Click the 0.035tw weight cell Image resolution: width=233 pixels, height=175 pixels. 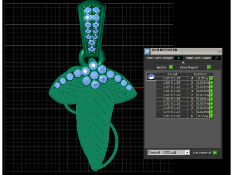[x=203, y=95]
